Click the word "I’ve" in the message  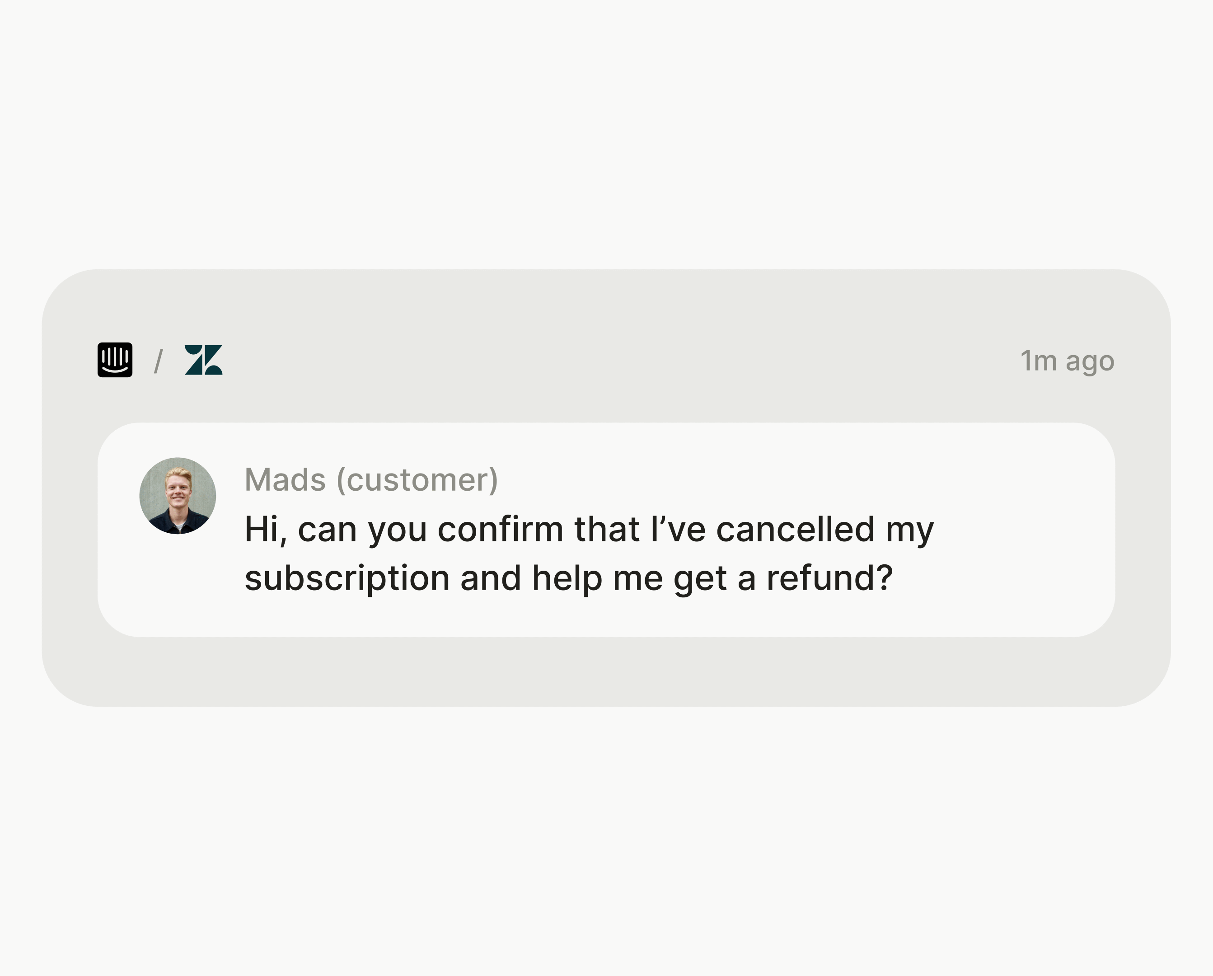point(677,529)
